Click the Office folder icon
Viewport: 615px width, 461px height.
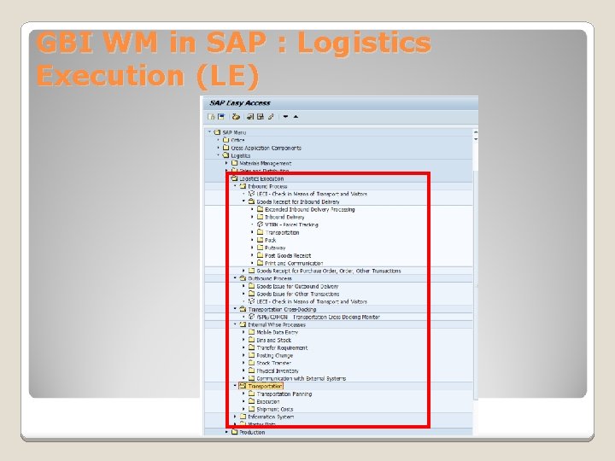point(225,140)
